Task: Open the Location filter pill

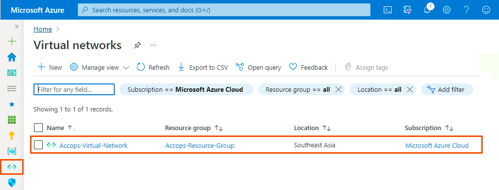Action: pos(379,89)
